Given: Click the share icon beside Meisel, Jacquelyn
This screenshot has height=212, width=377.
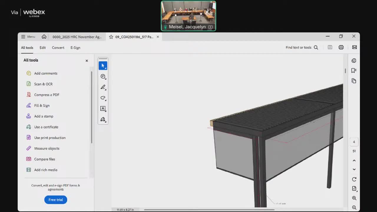Looking at the screenshot, I should (210, 27).
